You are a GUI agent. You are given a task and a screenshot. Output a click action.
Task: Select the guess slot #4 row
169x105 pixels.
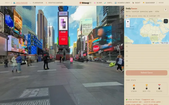click(147, 61)
